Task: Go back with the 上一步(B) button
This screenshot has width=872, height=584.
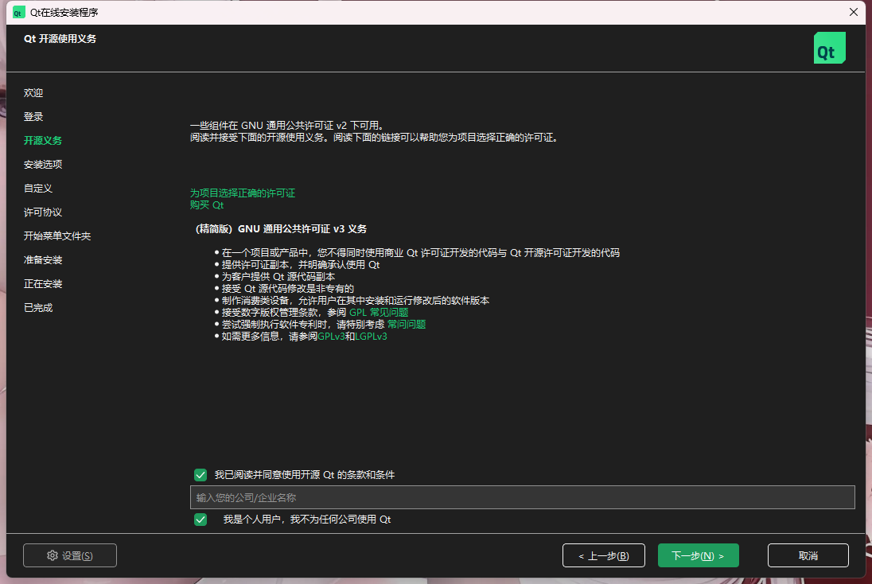Action: point(603,555)
